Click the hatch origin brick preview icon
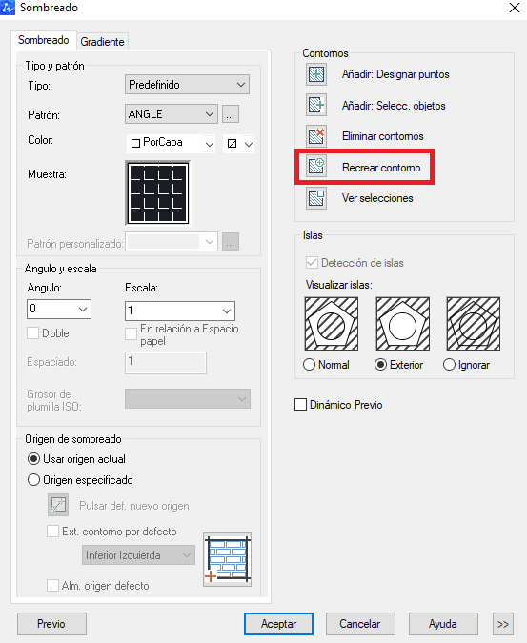The image size is (527, 643). [227, 559]
